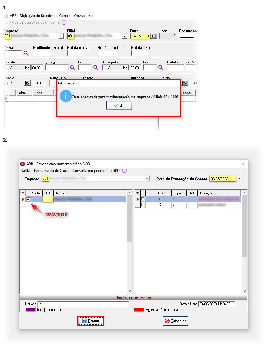Open the Filial dropdown in Boletim window
This screenshot has width=267, height=348.
point(125,36)
